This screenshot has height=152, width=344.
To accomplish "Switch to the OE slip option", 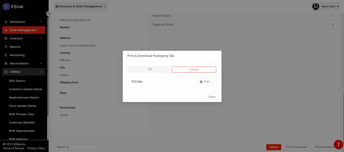I will point(150,69).
